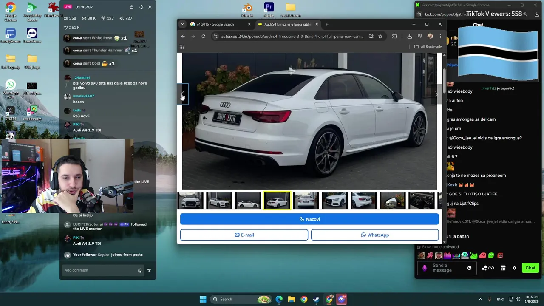
Task: Show previous car photo with left arrow
Action: click(183, 94)
